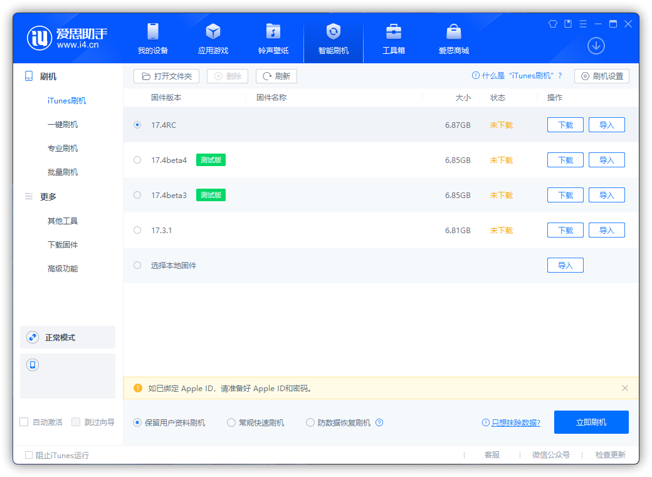Screen dimensions: 652x477
Task: Click the 只想抹除数据? link
Action: (515, 422)
